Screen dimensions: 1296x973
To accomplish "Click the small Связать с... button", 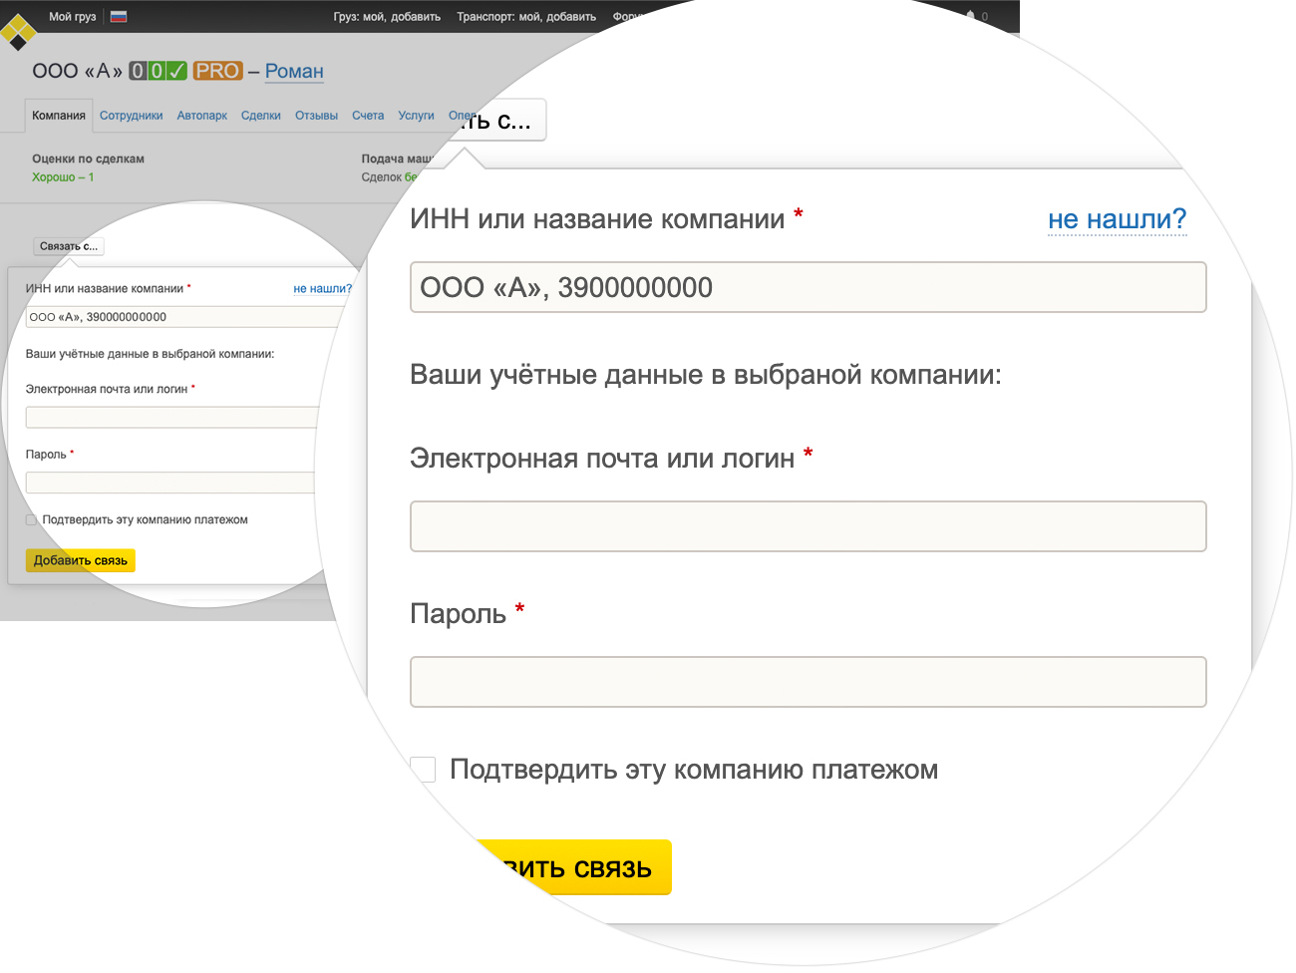I will pos(69,246).
